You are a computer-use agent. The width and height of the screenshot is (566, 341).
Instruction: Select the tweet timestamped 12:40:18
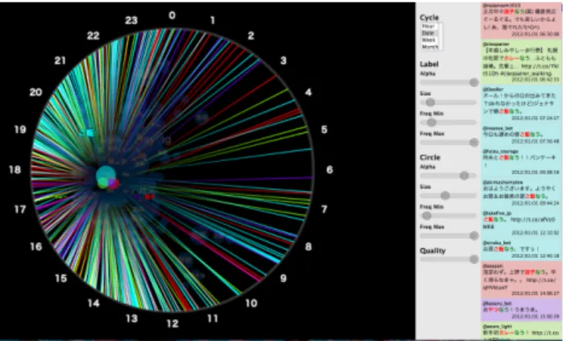pos(521,249)
